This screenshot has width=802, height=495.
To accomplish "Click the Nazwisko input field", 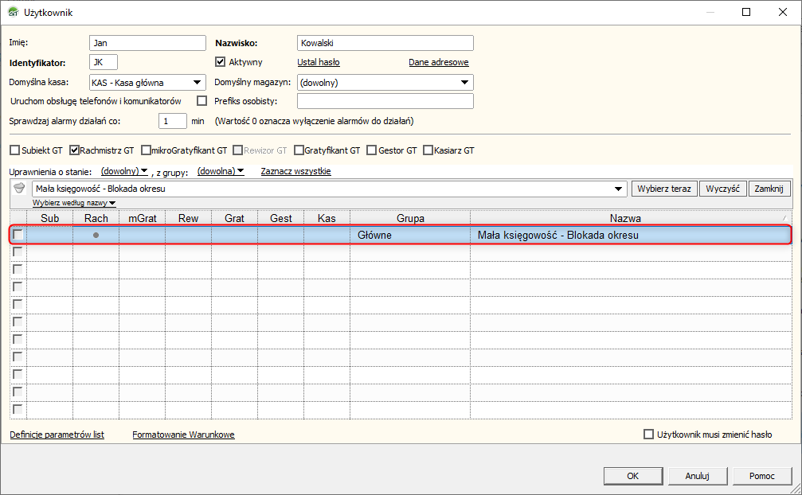I will pyautogui.click(x=385, y=43).
